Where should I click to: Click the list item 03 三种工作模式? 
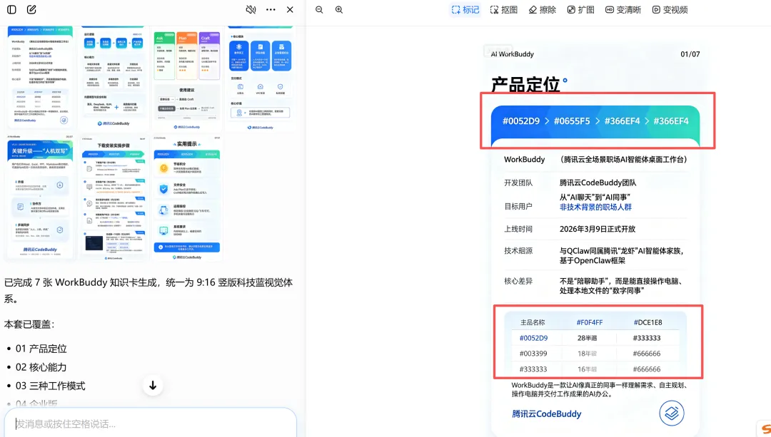click(51, 386)
